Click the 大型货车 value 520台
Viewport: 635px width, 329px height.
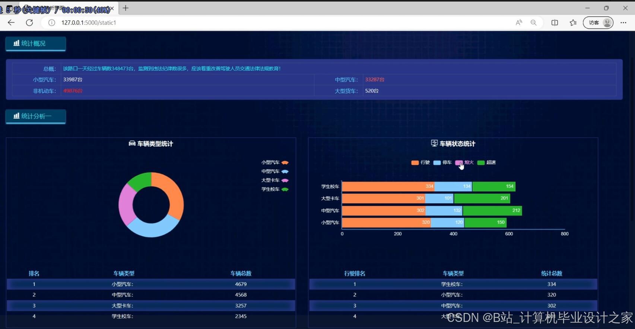[x=372, y=91]
